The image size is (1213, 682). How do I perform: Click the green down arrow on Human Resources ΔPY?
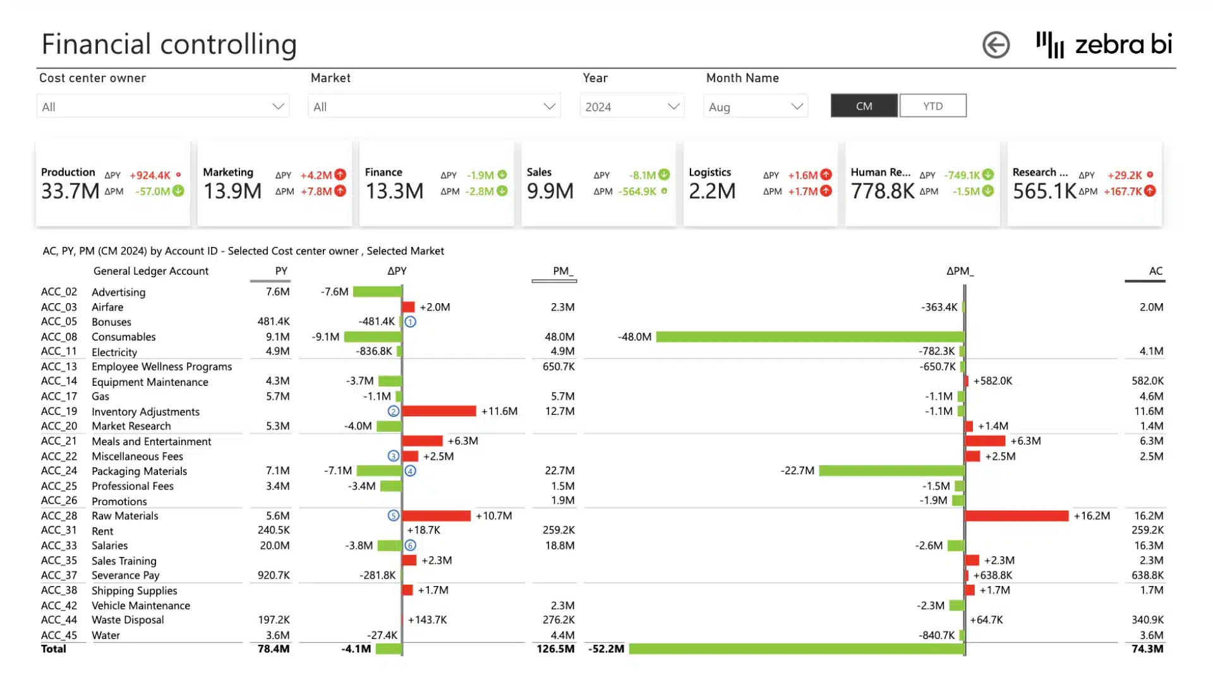coord(987,175)
